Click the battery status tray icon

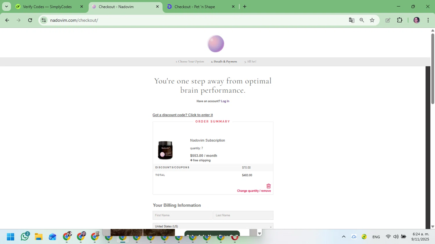[x=403, y=237]
